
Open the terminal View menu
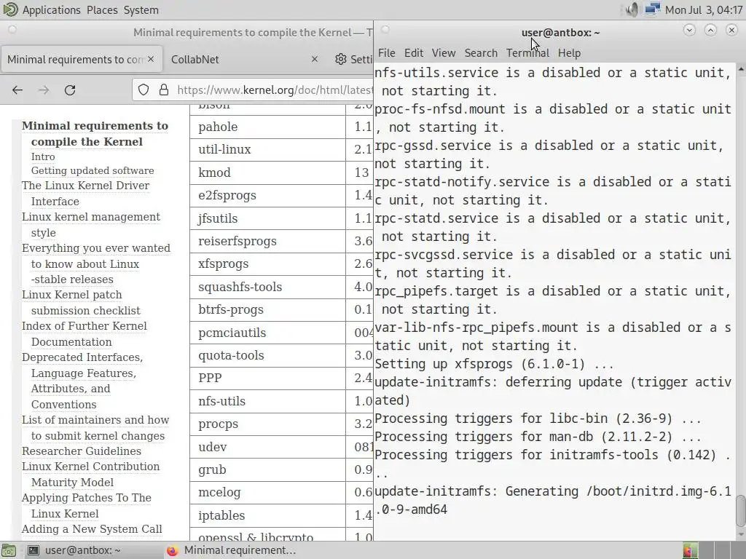click(x=444, y=52)
